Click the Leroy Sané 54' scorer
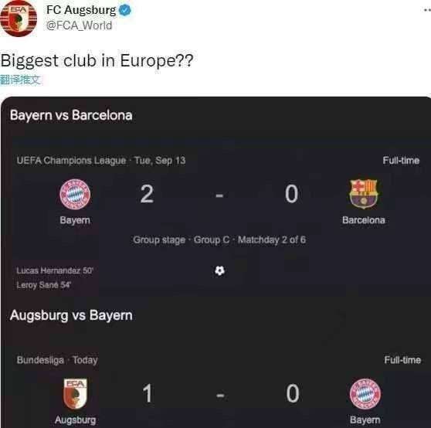This screenshot has width=431, height=428. coord(44,285)
